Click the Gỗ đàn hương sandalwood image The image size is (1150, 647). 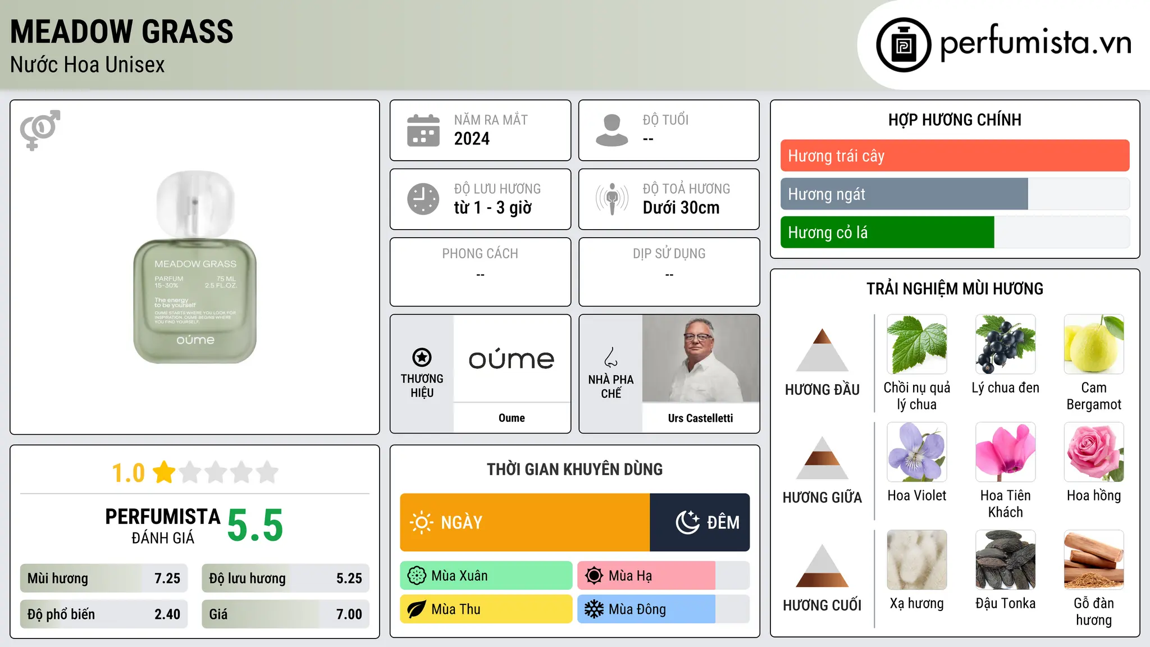pos(1094,560)
